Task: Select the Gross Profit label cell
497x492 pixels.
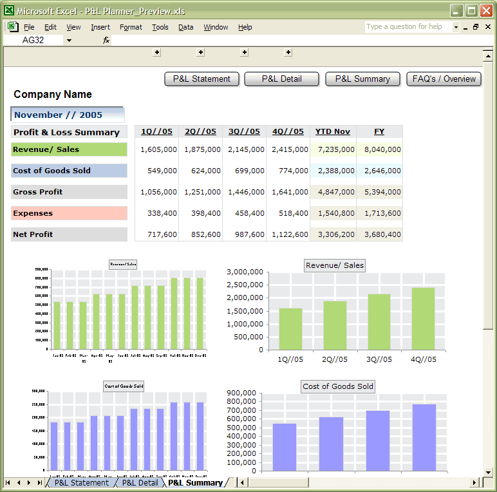Action: click(x=69, y=192)
